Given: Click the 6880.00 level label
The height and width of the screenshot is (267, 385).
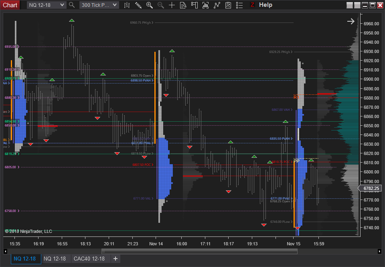Looking at the screenshot, I should [12, 98].
